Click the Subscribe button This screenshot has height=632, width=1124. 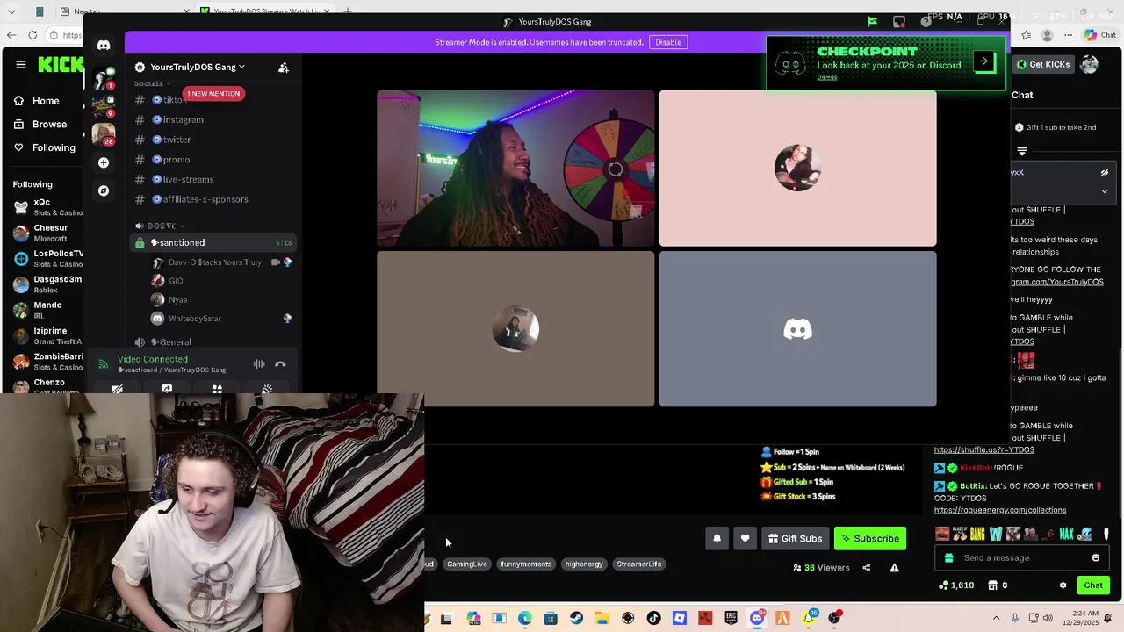tap(870, 539)
